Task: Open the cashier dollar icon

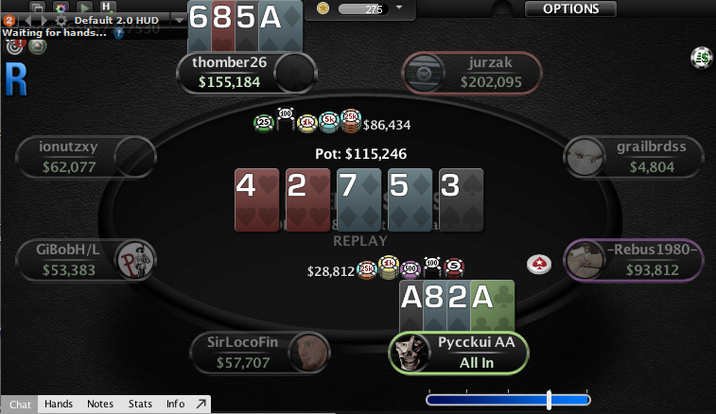Action: (x=702, y=58)
